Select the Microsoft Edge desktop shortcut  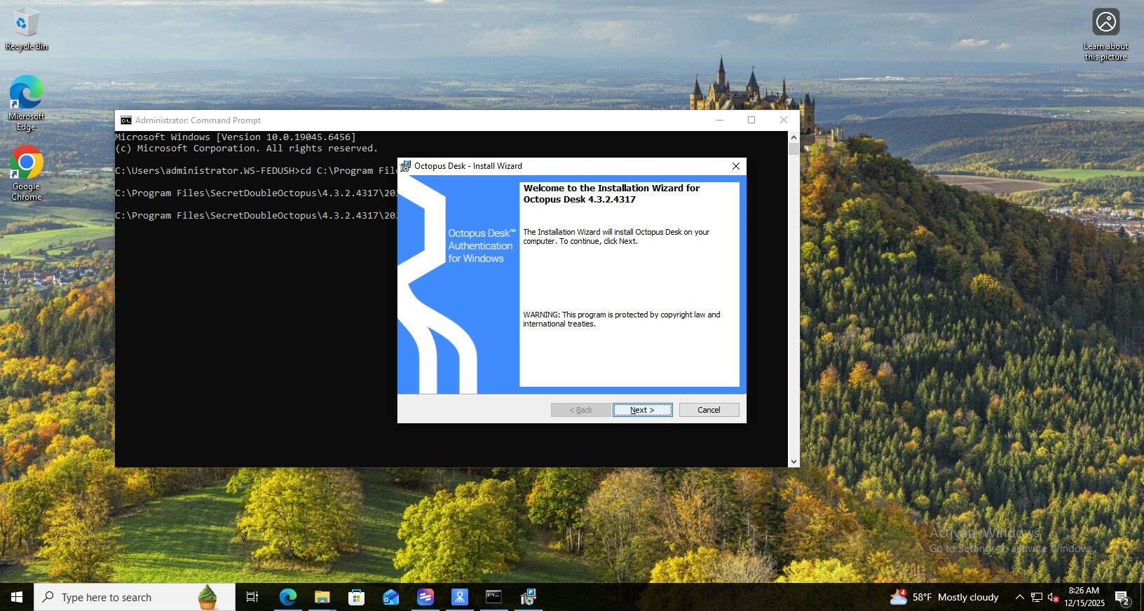pos(27,103)
